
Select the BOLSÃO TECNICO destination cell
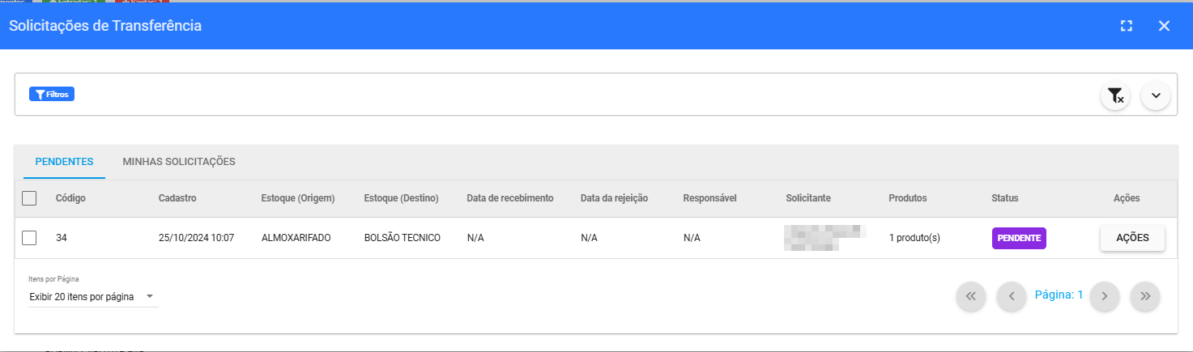click(x=403, y=238)
